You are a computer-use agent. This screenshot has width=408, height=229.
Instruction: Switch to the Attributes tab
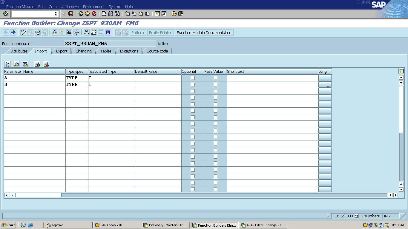19,51
